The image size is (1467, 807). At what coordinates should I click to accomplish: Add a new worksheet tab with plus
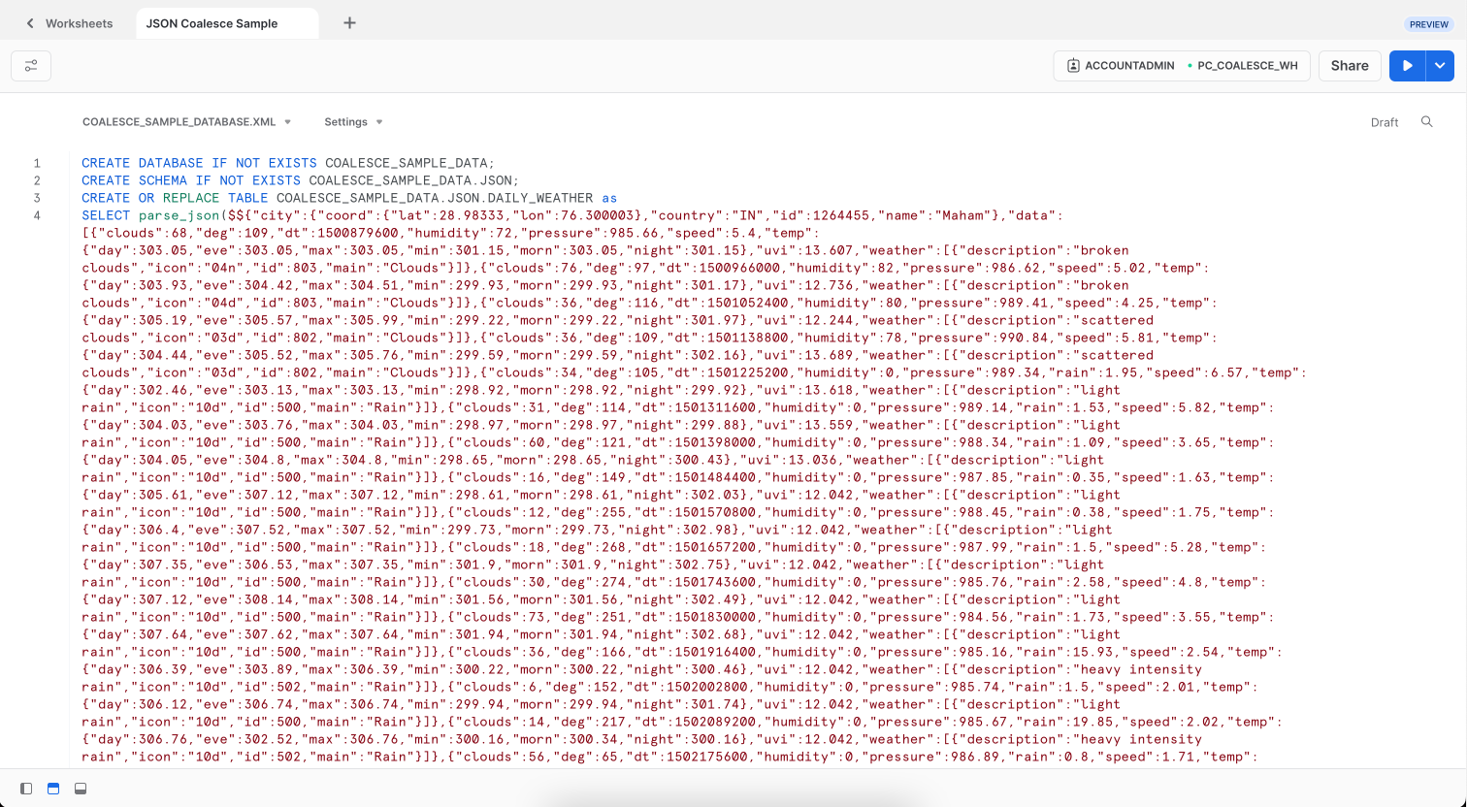349,23
